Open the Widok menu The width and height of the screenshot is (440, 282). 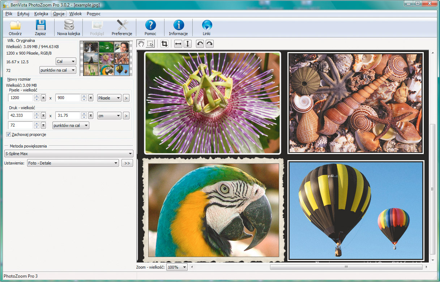pos(76,14)
